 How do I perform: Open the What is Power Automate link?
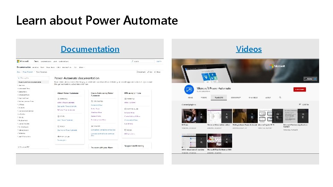pyautogui.click(x=66, y=103)
